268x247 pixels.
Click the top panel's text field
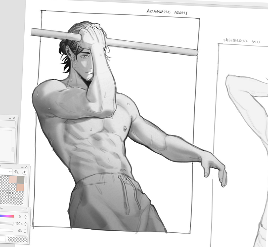[8, 124]
